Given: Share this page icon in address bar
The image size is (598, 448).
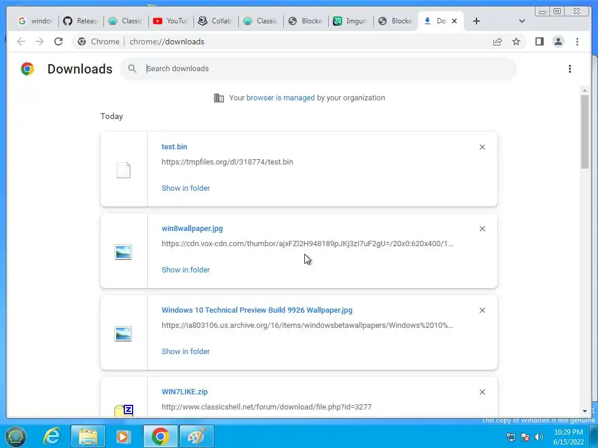Looking at the screenshot, I should coord(498,41).
